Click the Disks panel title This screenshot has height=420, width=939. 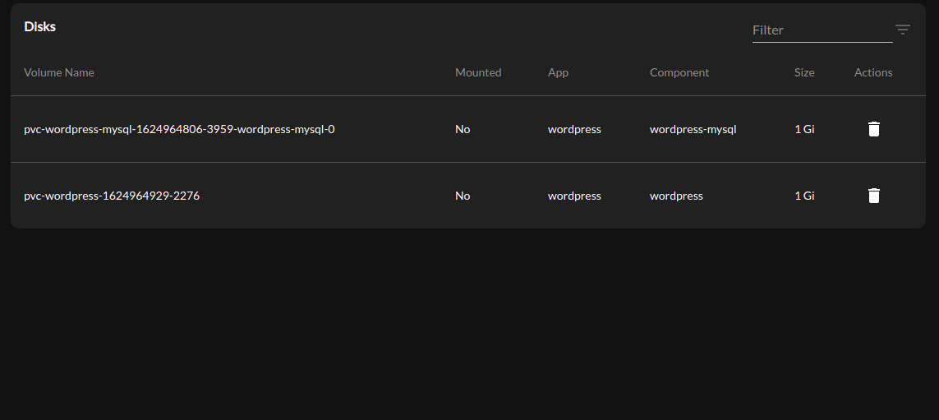pos(40,26)
